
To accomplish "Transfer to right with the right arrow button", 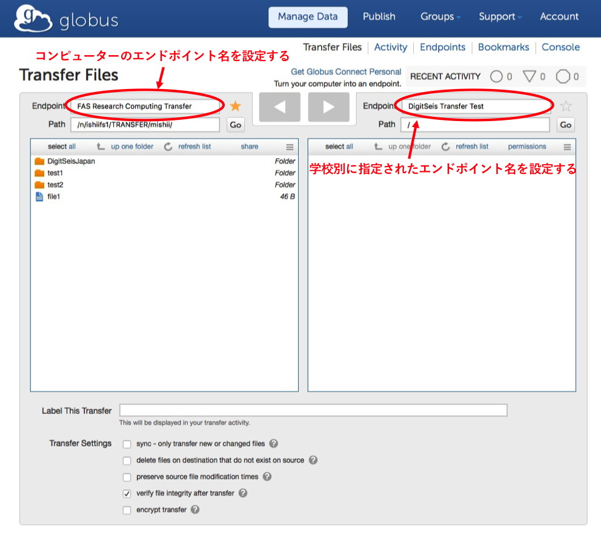I will [x=328, y=107].
